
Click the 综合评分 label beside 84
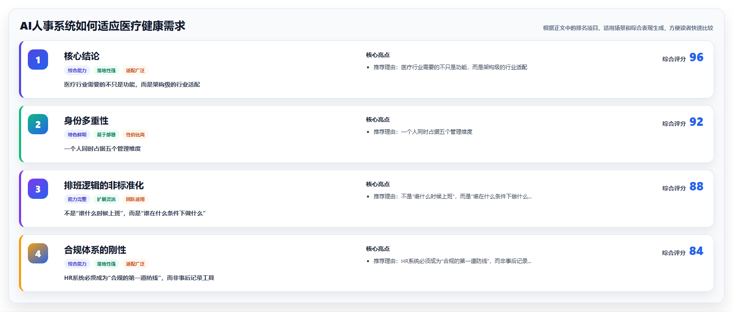[x=674, y=253]
